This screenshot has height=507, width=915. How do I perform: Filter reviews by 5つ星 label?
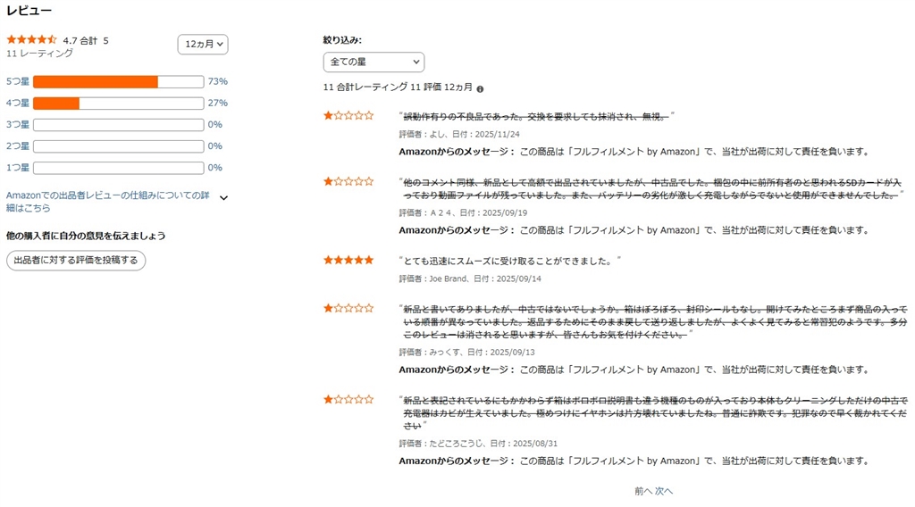(18, 81)
